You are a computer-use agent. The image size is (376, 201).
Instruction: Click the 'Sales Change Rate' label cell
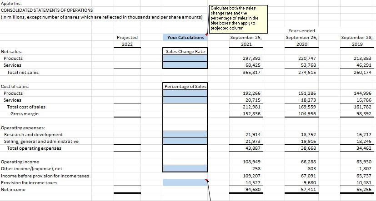tap(185, 51)
